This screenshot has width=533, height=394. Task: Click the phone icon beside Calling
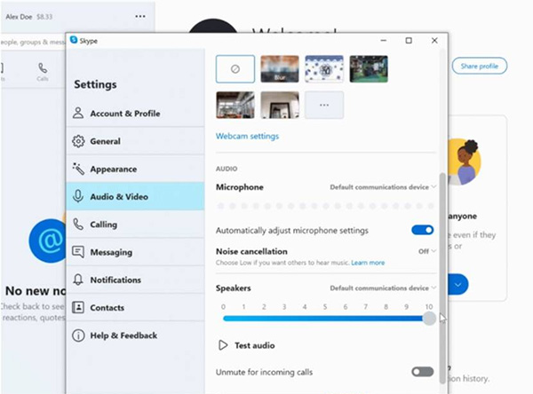click(78, 225)
